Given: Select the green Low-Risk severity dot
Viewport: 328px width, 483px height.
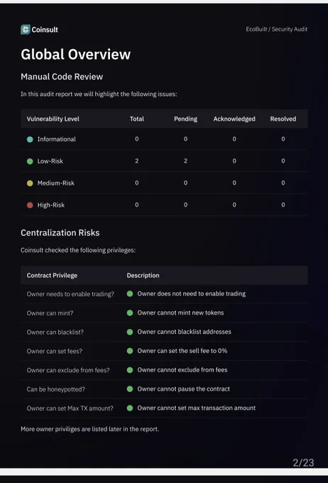Looking at the screenshot, I should coord(30,161).
